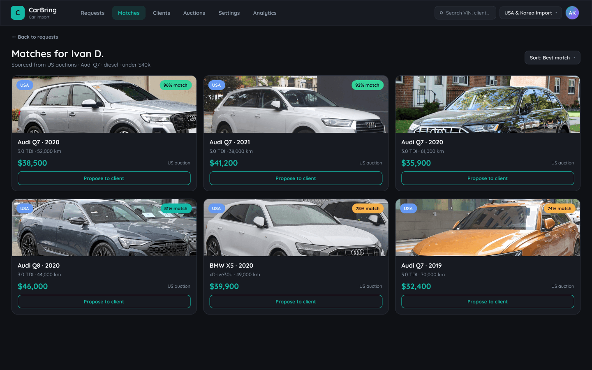
Task: Propose the $38,500 Audi Q7 to client
Action: point(104,178)
